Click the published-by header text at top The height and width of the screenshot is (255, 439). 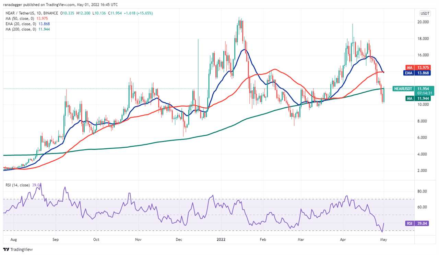click(x=60, y=4)
